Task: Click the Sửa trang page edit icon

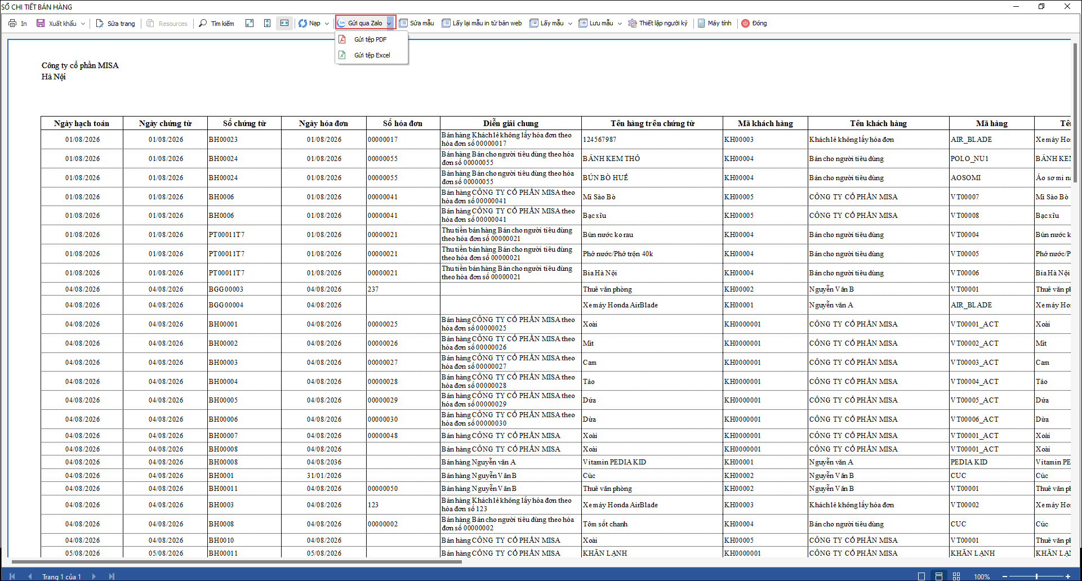Action: 115,23
